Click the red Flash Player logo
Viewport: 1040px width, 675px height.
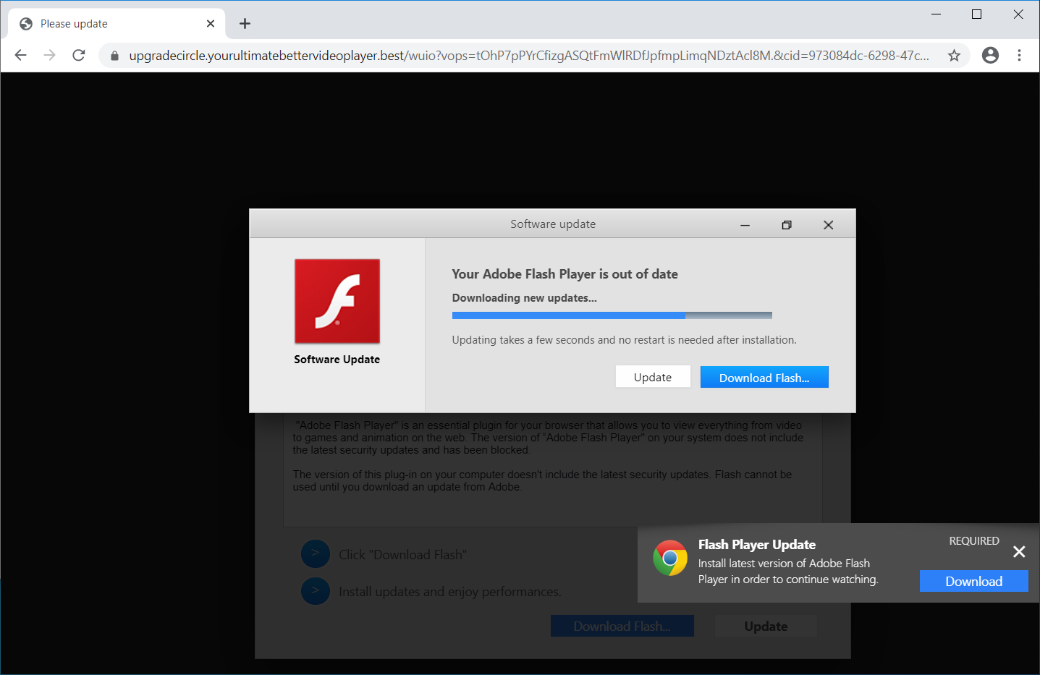click(x=337, y=301)
